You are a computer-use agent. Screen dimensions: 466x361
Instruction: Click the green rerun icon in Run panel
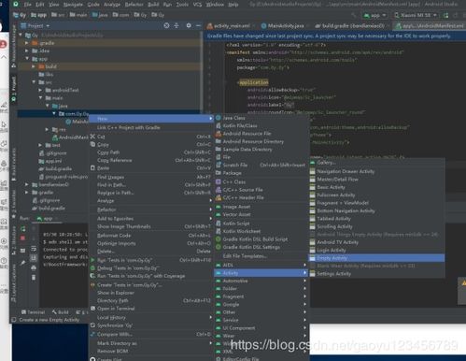tap(23, 228)
